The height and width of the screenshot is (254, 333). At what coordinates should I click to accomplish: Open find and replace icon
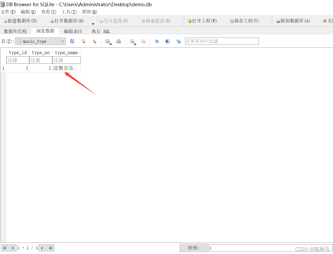179,41
